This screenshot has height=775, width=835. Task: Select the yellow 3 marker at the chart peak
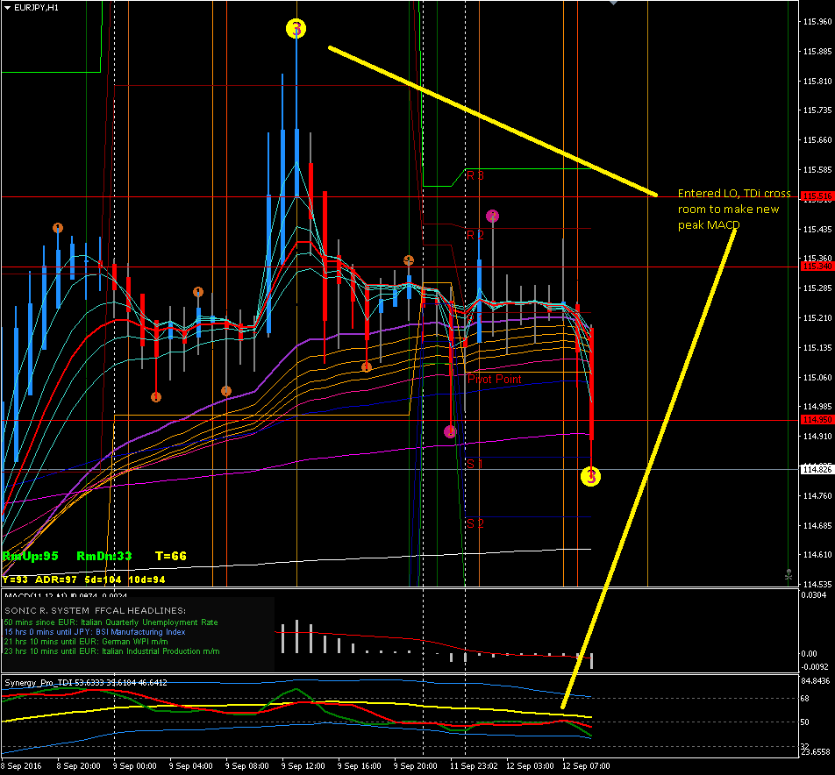[x=296, y=28]
